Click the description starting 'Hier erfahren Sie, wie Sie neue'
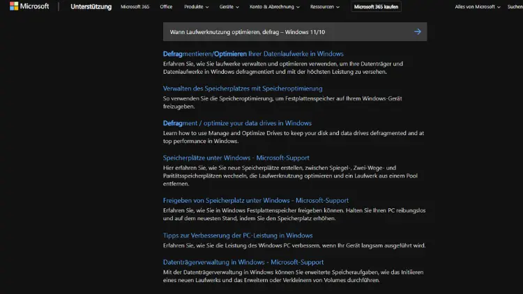The image size is (523, 294). (x=290, y=176)
